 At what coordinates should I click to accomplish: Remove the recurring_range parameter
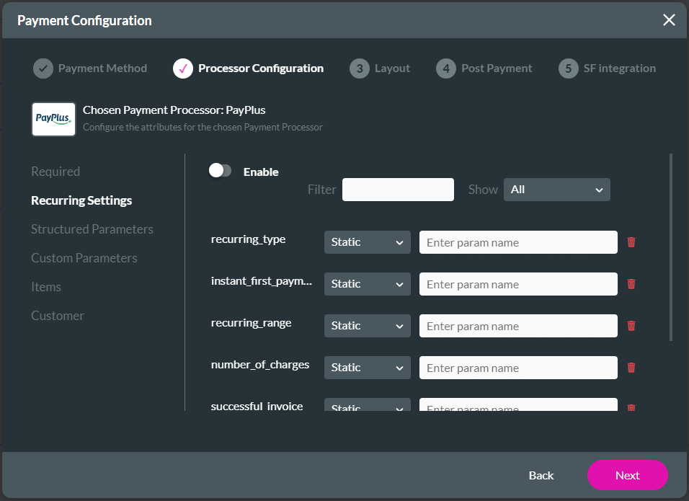click(631, 326)
